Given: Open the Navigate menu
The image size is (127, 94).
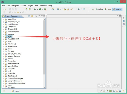Looking at the screenshot, I should pos(15,6).
